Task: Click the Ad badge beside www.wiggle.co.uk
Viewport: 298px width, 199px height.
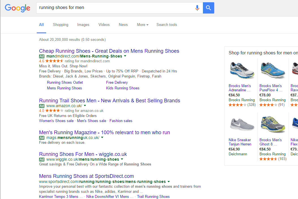Action: [42, 160]
